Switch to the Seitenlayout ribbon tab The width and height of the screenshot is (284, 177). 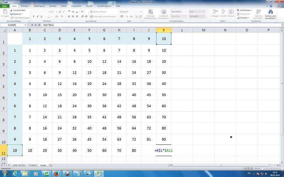(x=39, y=6)
